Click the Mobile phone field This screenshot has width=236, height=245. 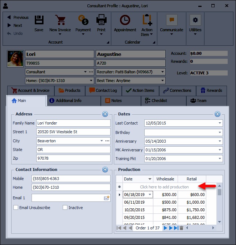(x=71, y=179)
